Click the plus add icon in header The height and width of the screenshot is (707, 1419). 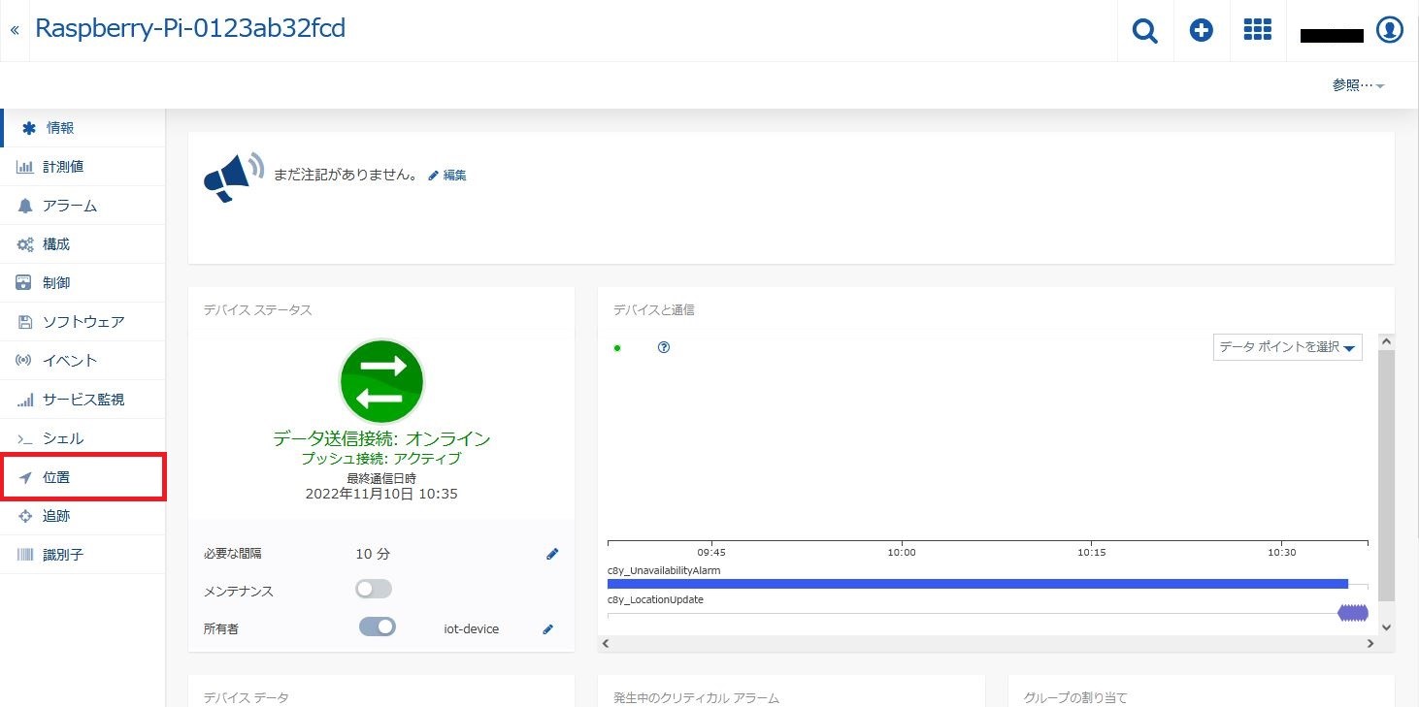coord(1202,31)
